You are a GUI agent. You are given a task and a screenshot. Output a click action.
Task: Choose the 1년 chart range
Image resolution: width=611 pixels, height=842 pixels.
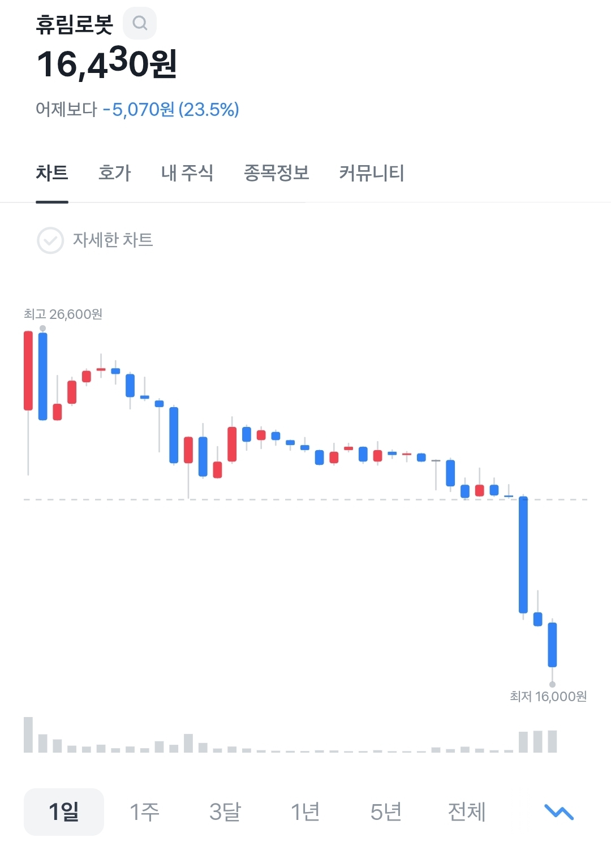click(x=305, y=811)
